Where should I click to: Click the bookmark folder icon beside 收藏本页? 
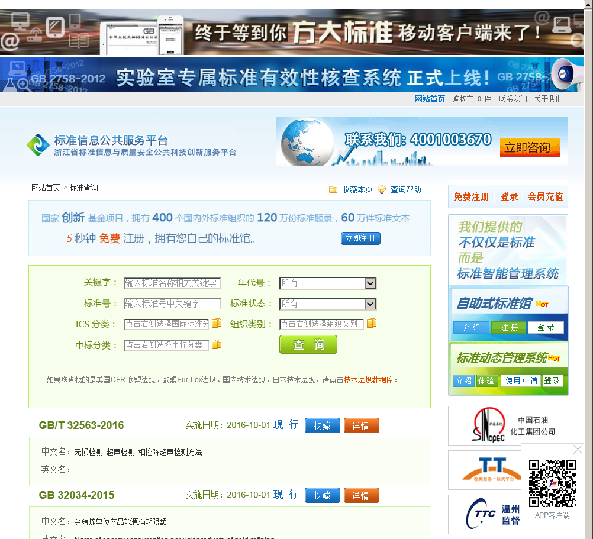click(333, 189)
